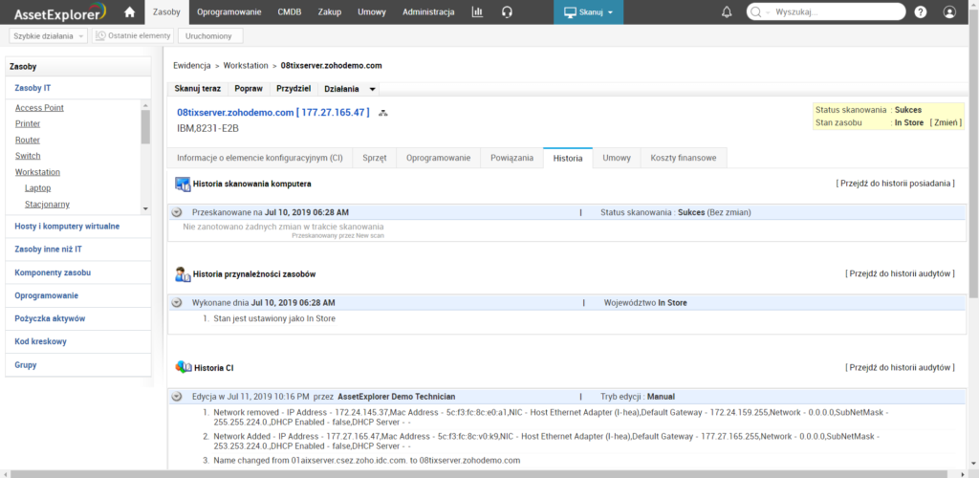Go to the Home icon
This screenshot has width=979, height=478.
coord(130,12)
